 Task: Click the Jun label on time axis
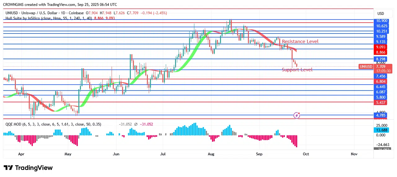click(x=116, y=154)
